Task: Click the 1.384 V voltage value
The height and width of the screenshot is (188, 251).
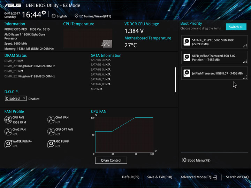Action: coord(134,31)
